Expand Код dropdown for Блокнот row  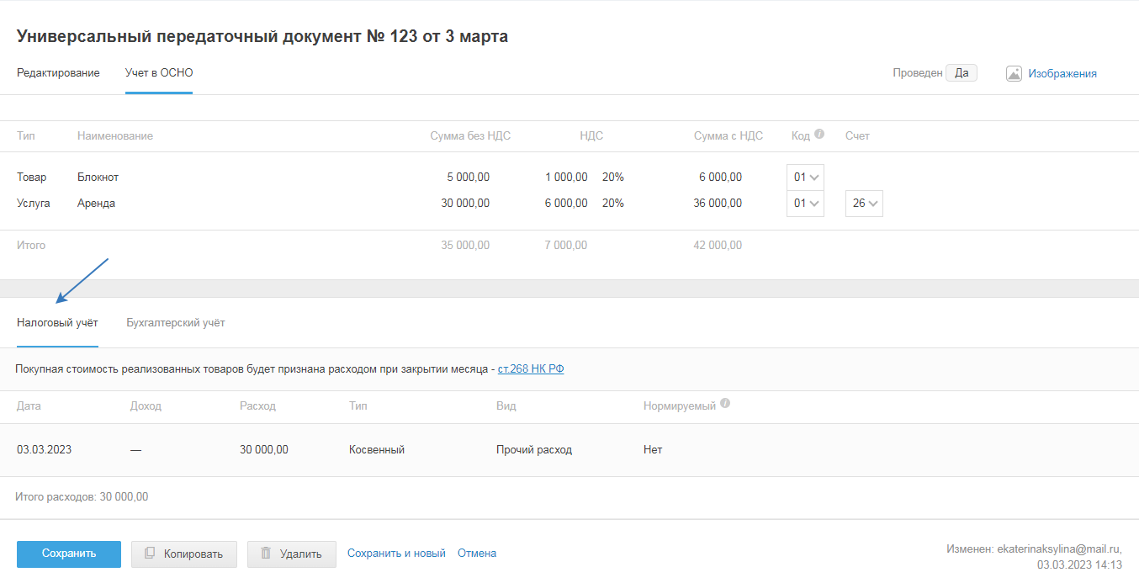coord(805,178)
